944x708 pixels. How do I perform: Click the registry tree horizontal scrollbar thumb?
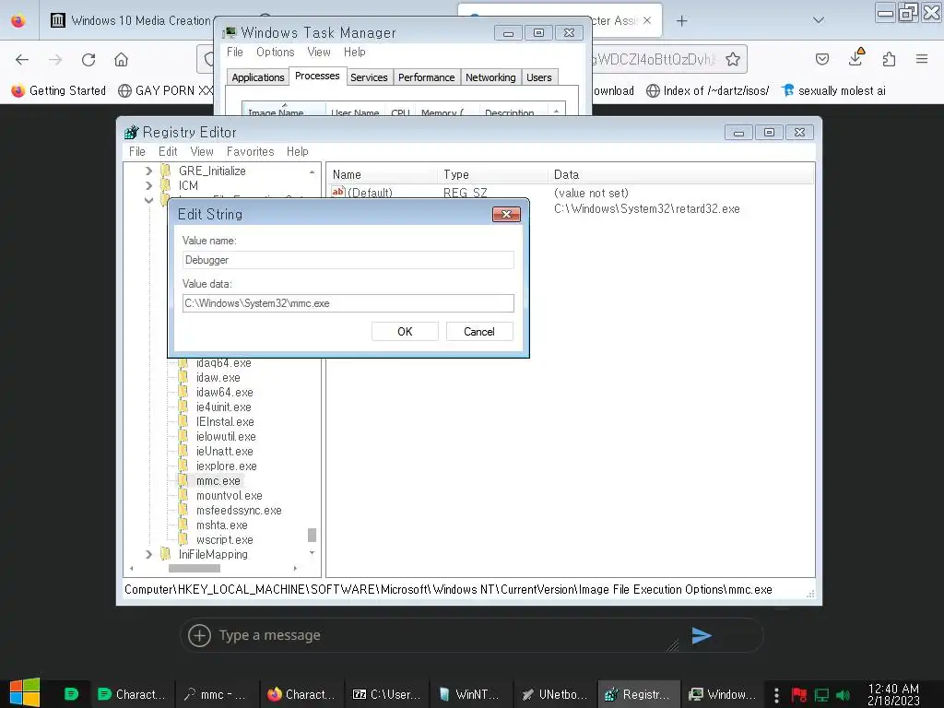195,568
